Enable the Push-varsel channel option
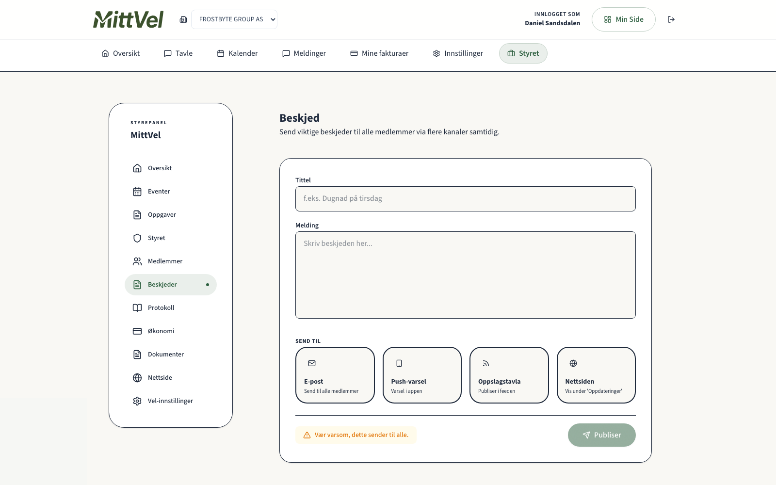This screenshot has height=485, width=776. 422,375
